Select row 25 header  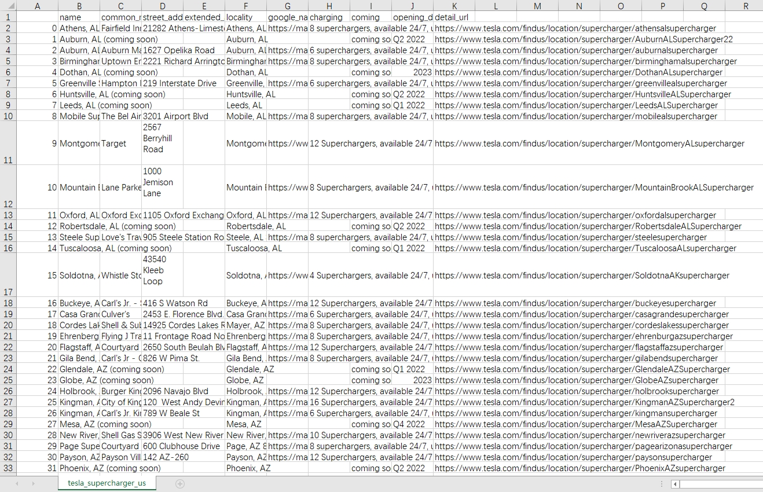(x=8, y=380)
